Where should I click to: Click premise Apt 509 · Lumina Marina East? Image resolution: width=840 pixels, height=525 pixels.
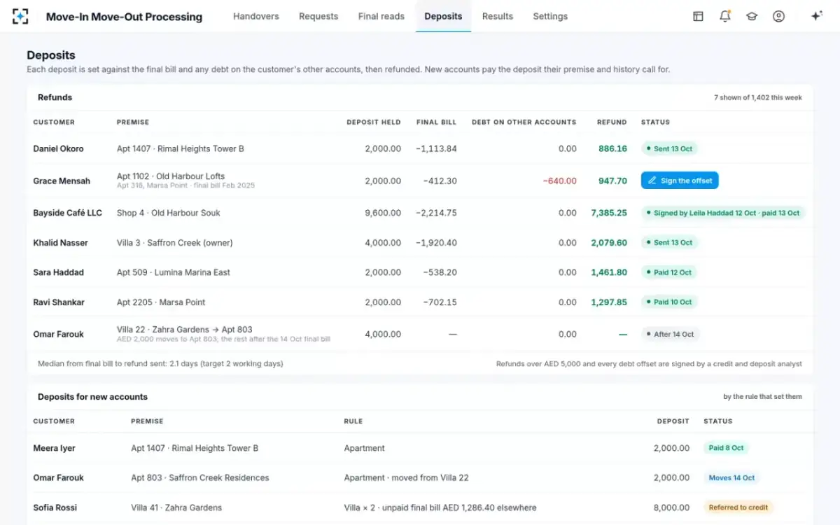tap(174, 272)
